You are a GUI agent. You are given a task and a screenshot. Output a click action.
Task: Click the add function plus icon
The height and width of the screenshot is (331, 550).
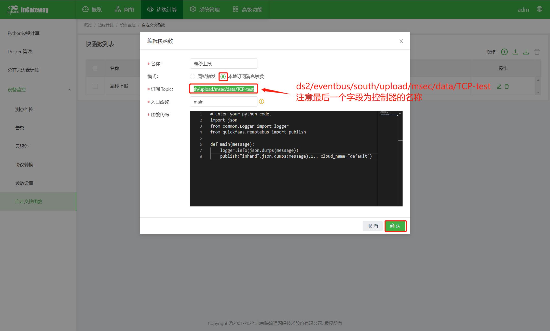pyautogui.click(x=504, y=52)
